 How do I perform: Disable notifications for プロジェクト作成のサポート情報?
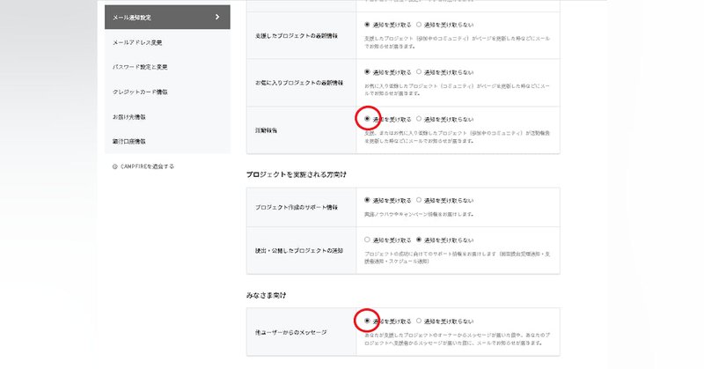click(419, 200)
